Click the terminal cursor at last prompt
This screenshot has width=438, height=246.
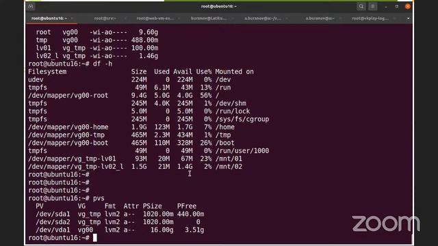(95, 238)
